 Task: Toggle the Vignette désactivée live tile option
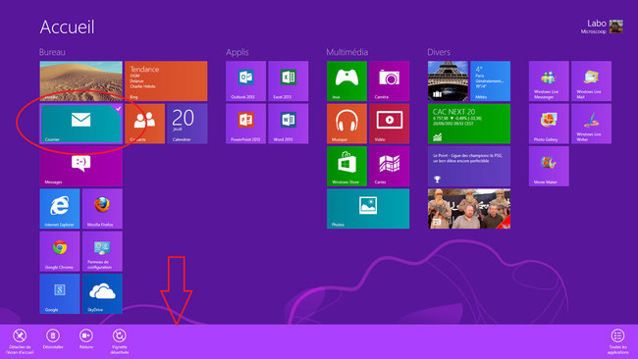[119, 341]
